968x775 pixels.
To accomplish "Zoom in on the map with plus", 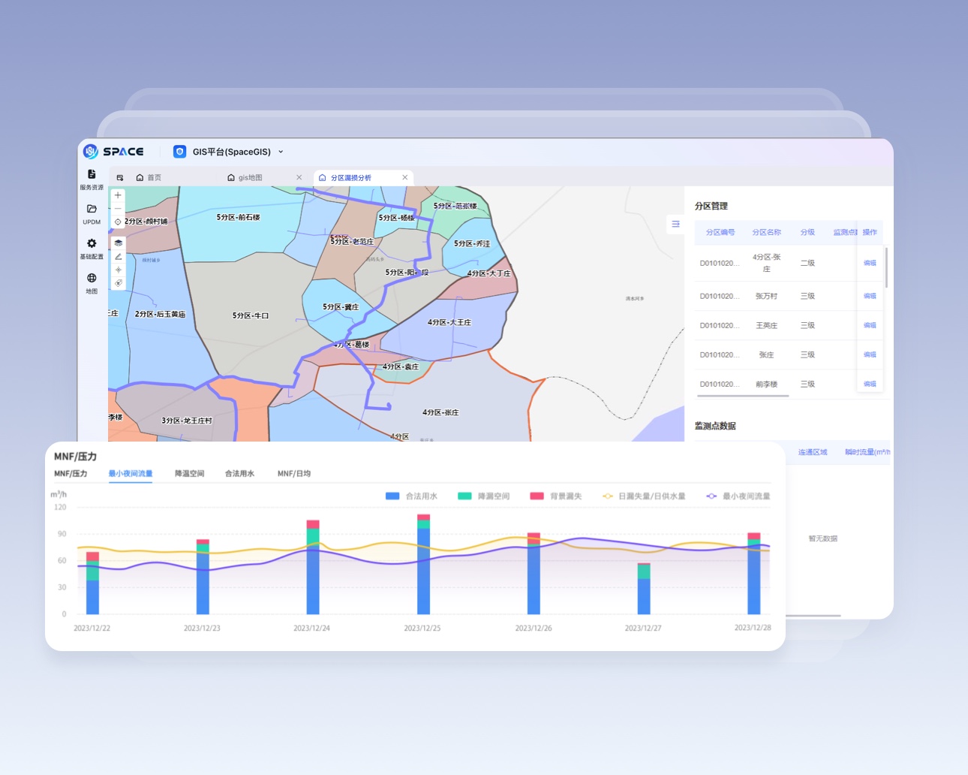I will click(x=118, y=195).
